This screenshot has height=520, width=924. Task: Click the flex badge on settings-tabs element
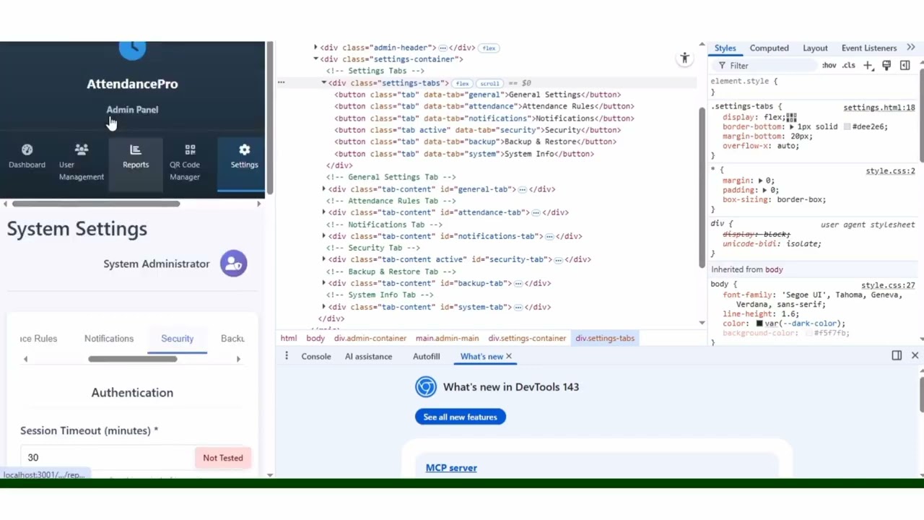462,83
